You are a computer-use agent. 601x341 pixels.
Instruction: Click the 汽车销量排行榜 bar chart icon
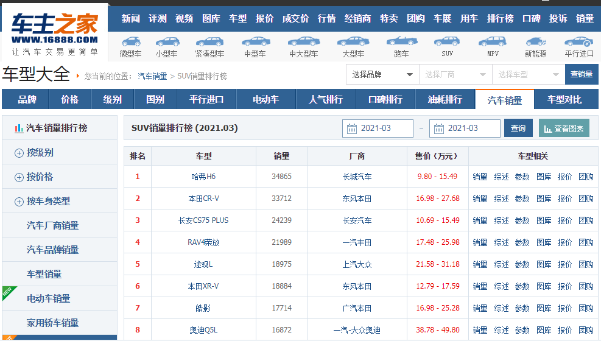tap(19, 128)
